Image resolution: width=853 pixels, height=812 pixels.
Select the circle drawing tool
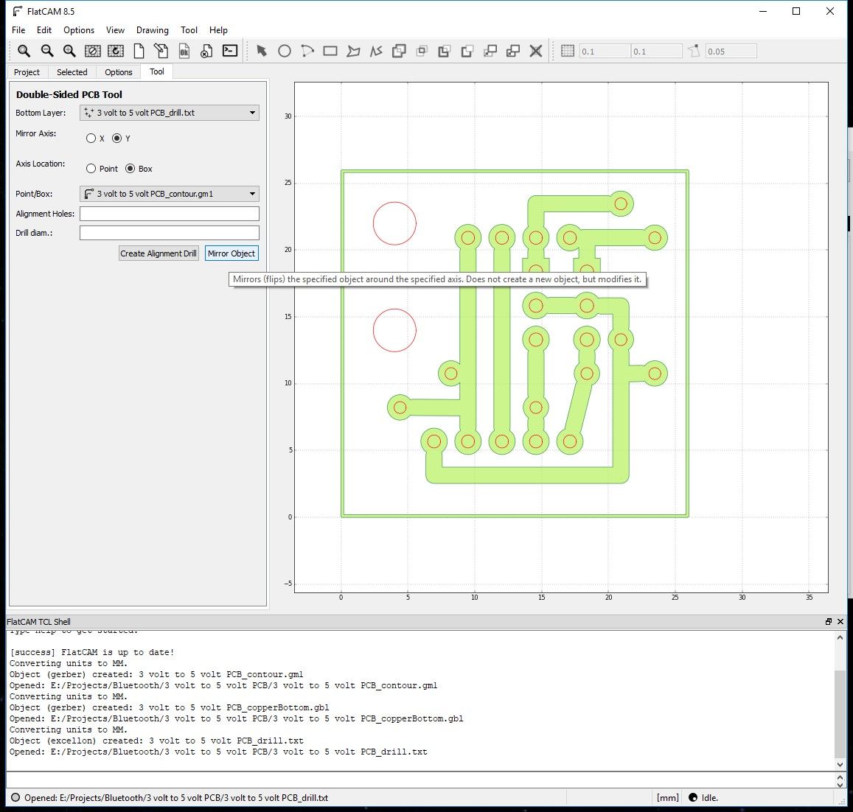tap(285, 51)
